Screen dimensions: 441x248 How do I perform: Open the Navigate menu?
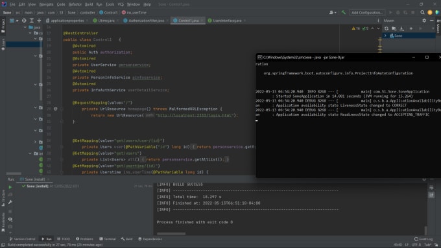(46, 5)
